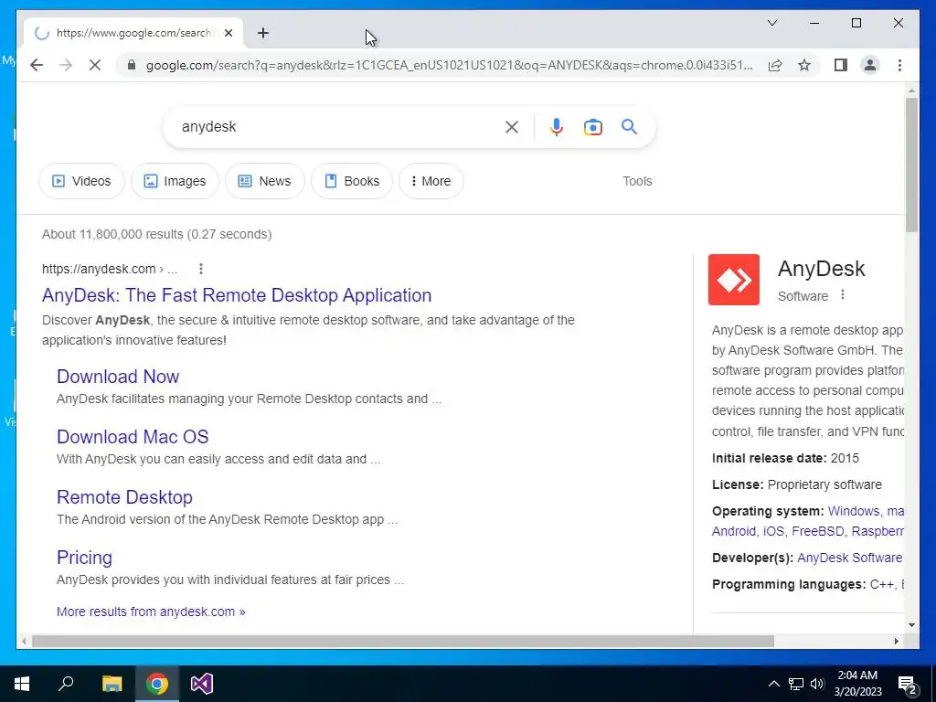Click the horizontal scrollbar thumb
This screenshot has height=702, width=936.
point(403,641)
